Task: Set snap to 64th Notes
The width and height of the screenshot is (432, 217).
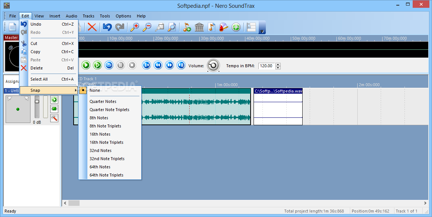Action: pos(110,167)
